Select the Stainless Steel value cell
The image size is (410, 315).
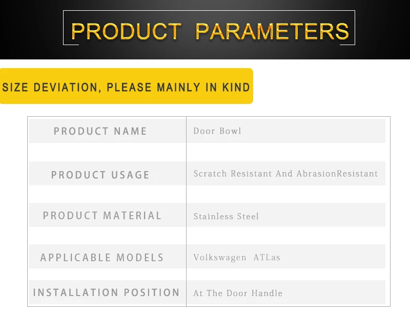click(286, 215)
